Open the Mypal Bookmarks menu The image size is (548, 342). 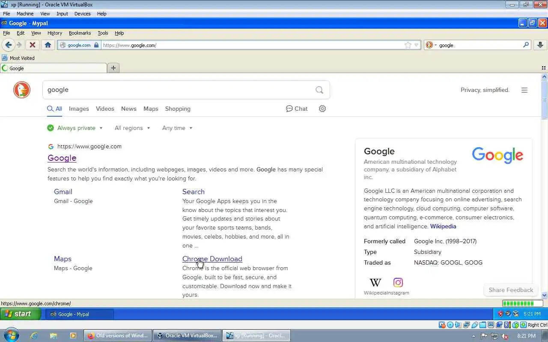(80, 33)
